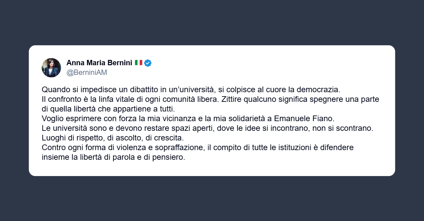
Task: Open the @BerniniAM handle link
Action: tap(87, 73)
